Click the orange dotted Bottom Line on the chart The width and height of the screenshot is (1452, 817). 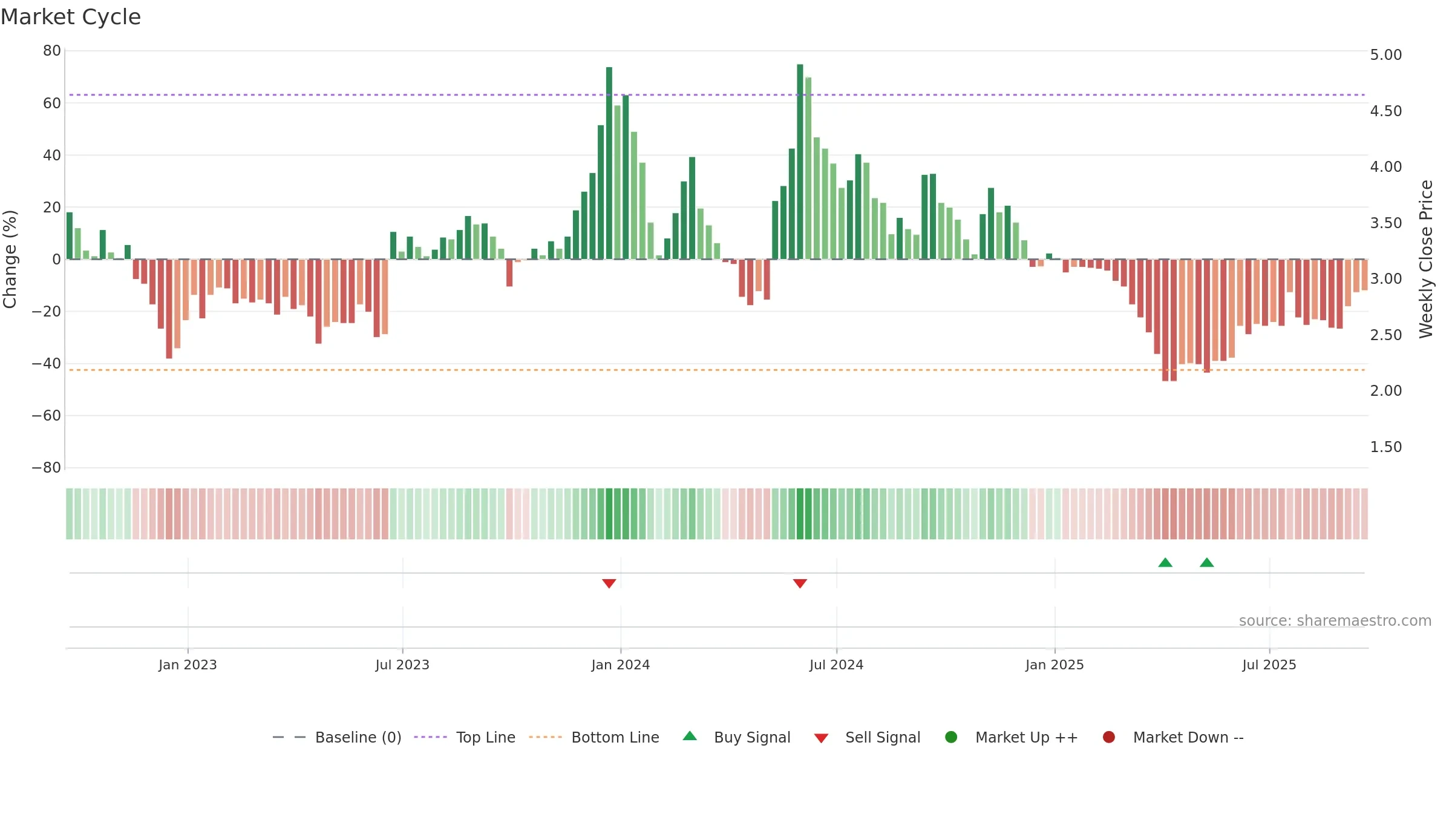717,370
